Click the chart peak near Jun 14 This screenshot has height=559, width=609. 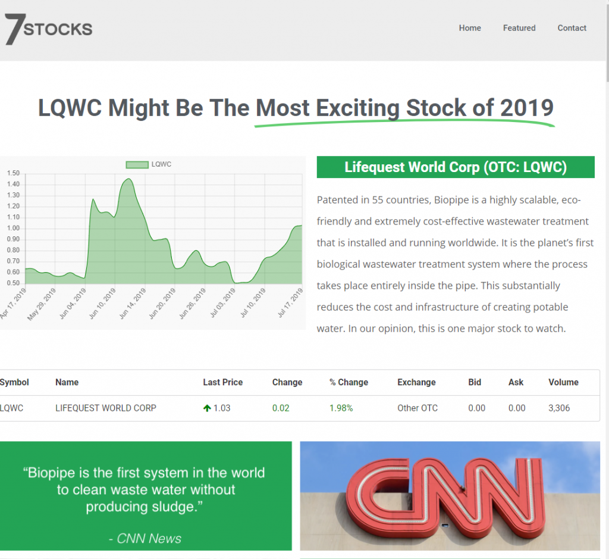tap(127, 179)
